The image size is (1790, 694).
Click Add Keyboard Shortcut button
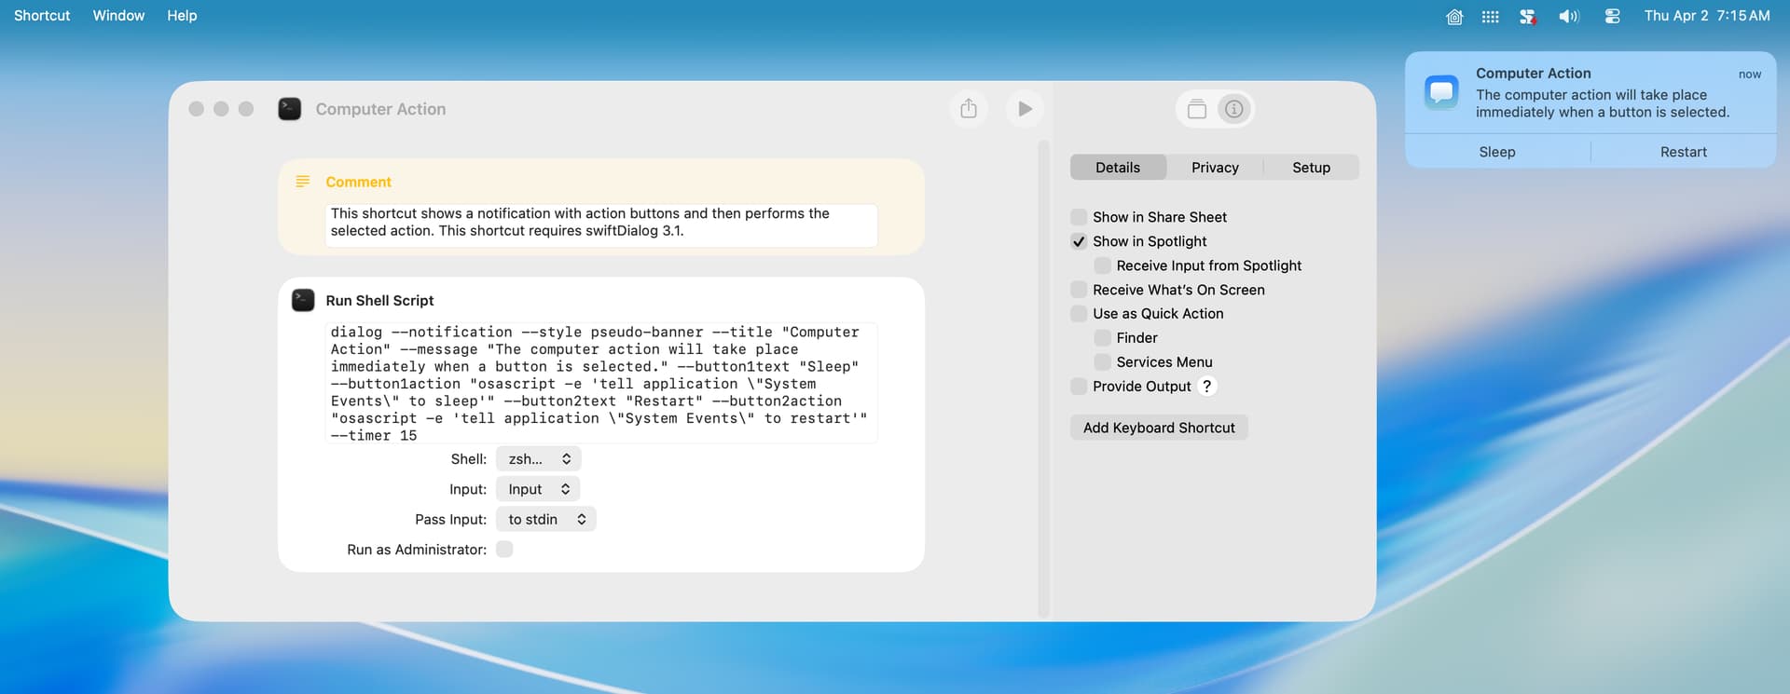1159,428
